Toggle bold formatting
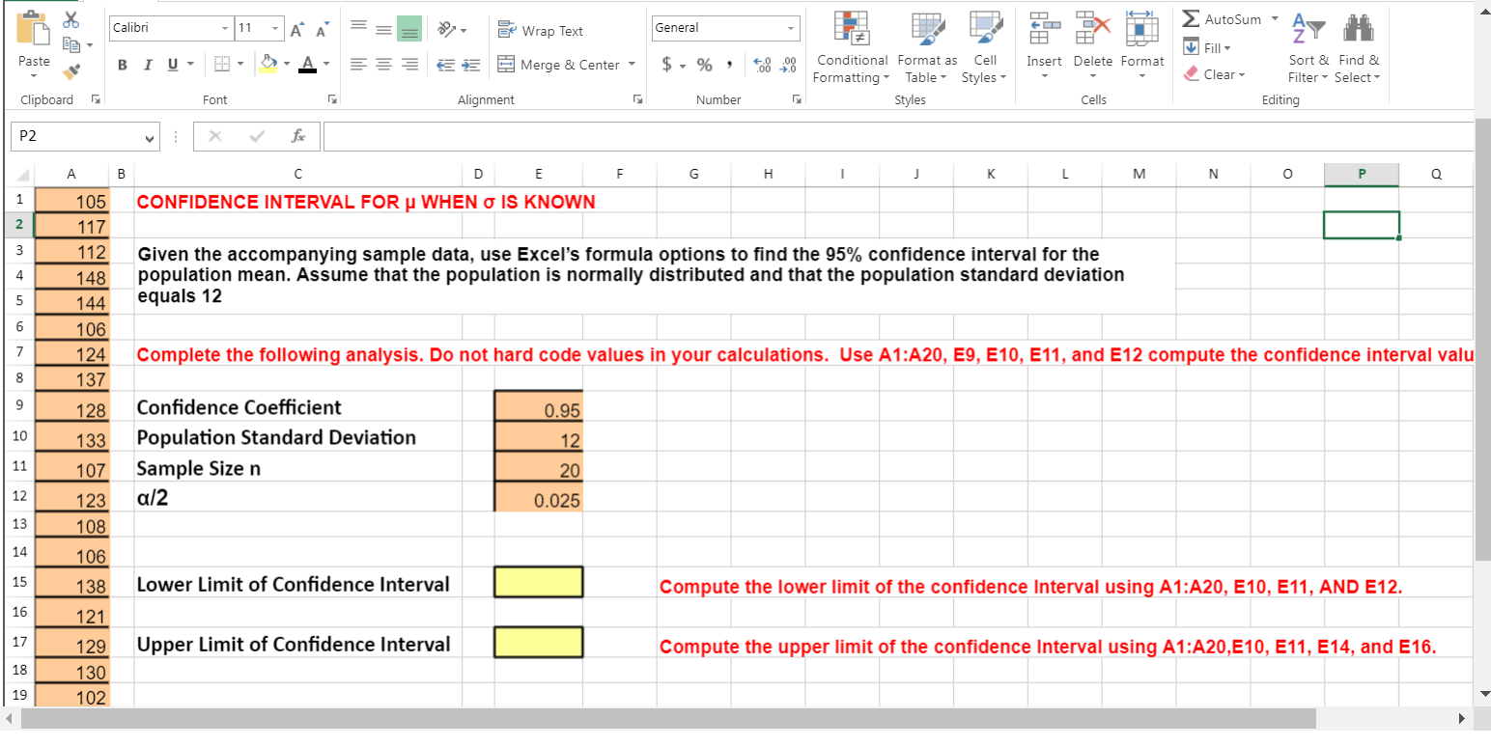The width and height of the screenshot is (1491, 746). [122, 64]
